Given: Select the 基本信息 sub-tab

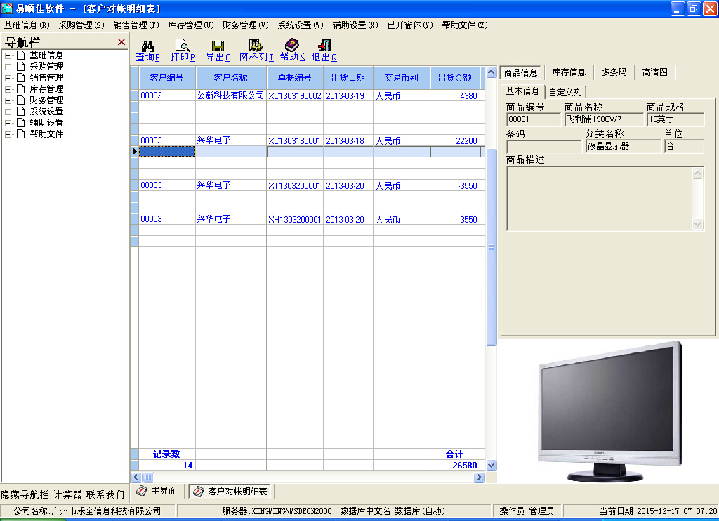Looking at the screenshot, I should pos(522,91).
